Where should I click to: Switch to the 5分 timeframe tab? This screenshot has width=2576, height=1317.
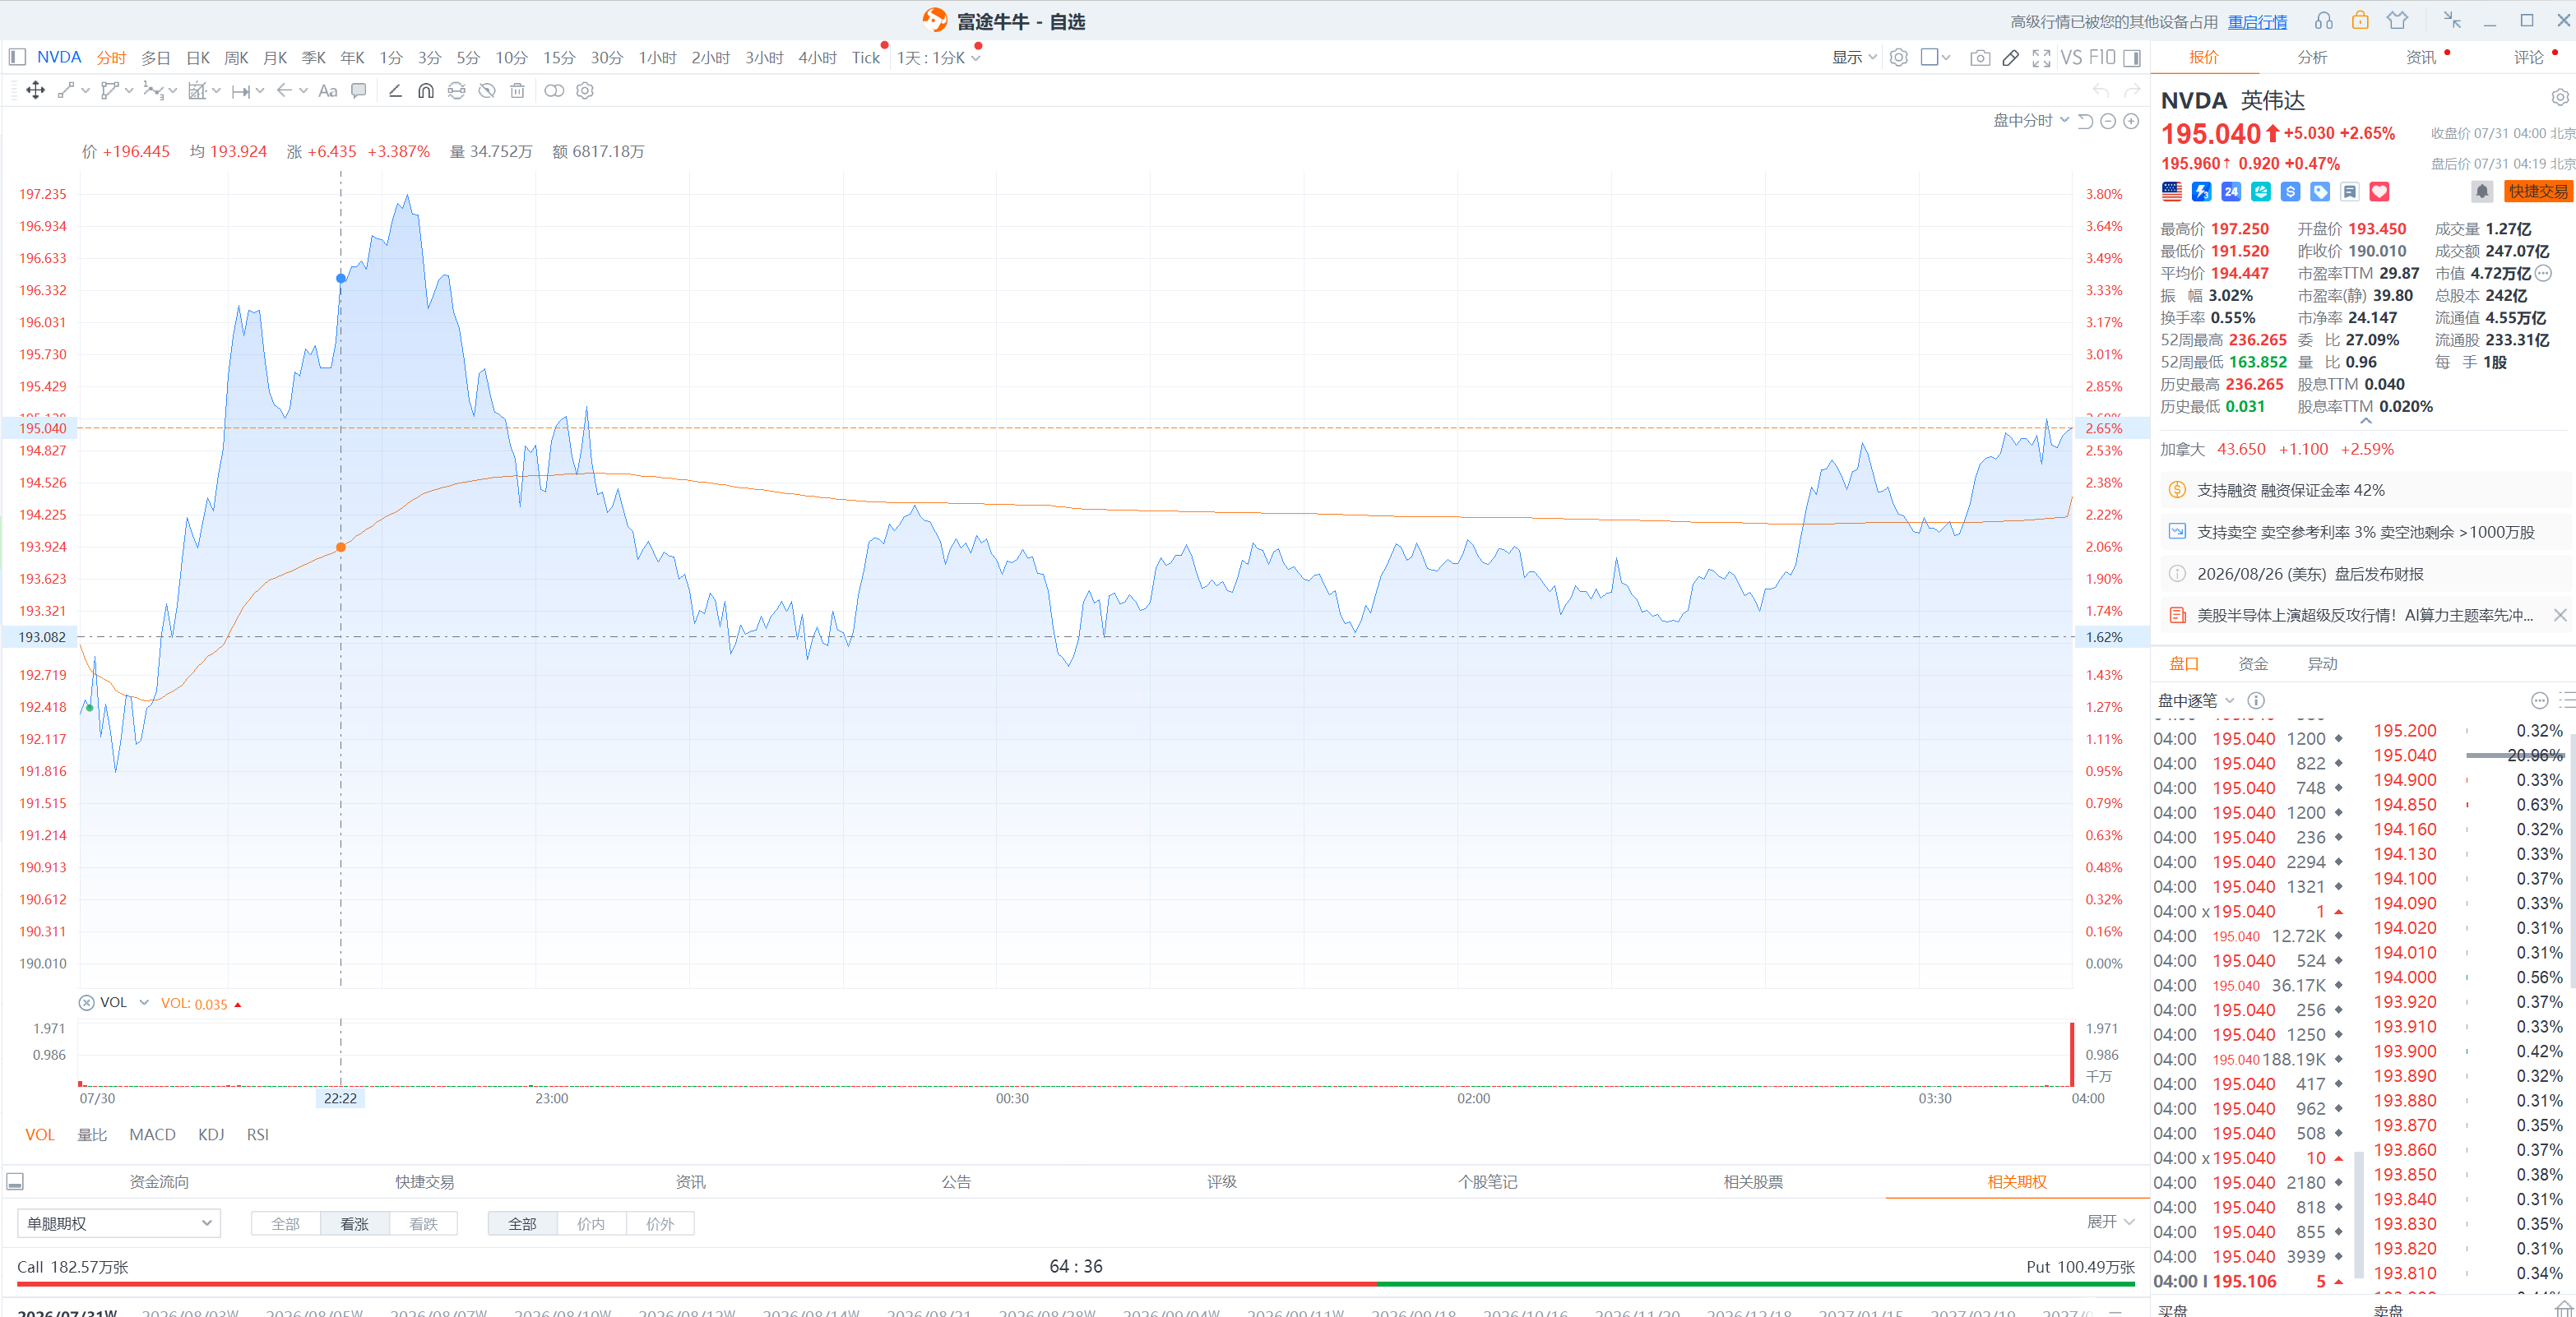click(x=468, y=58)
